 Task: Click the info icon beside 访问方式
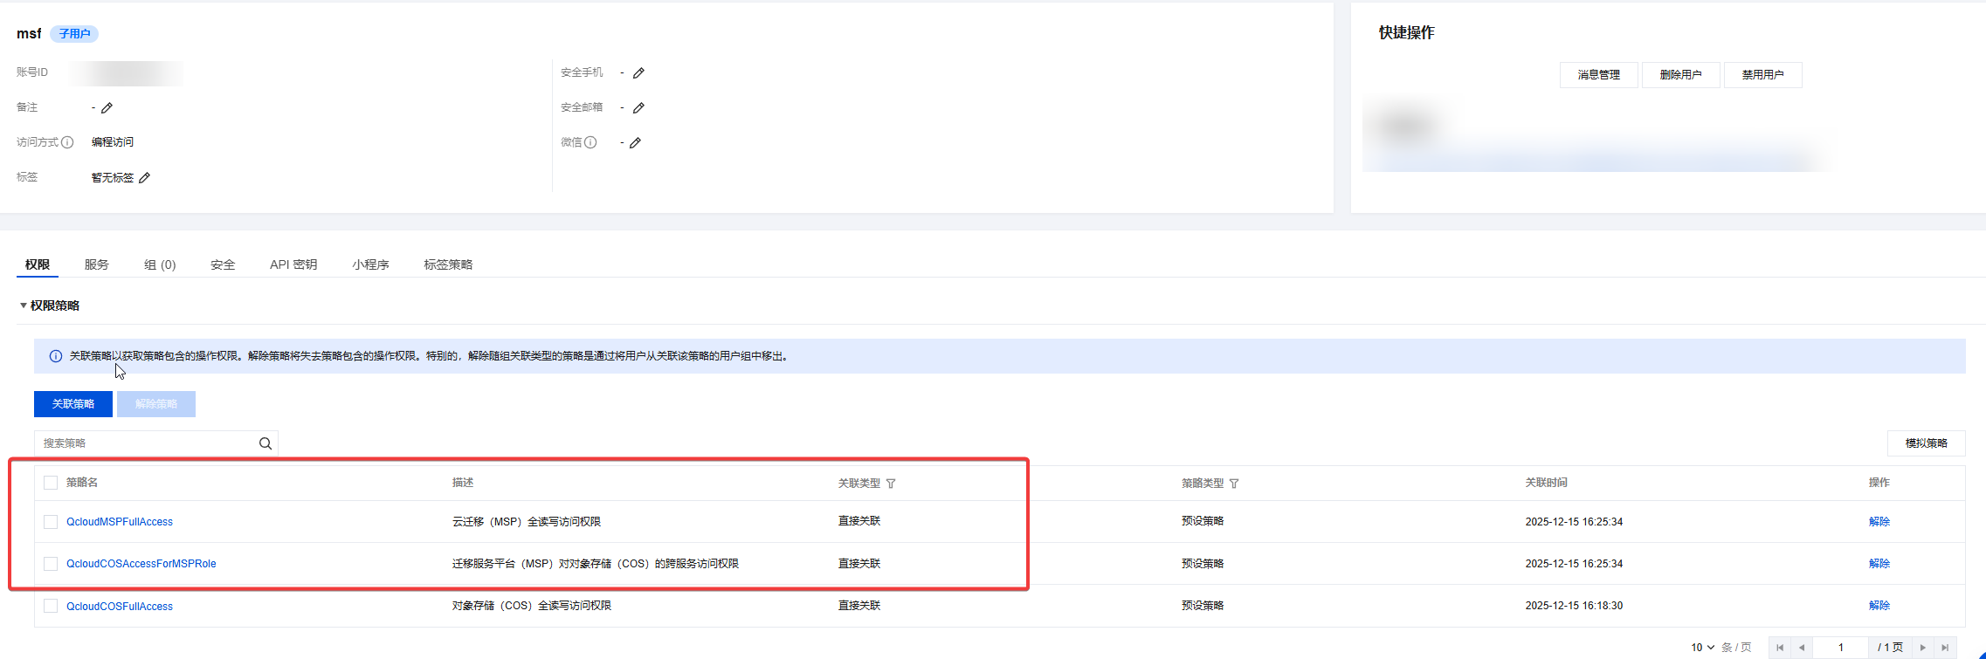click(67, 142)
